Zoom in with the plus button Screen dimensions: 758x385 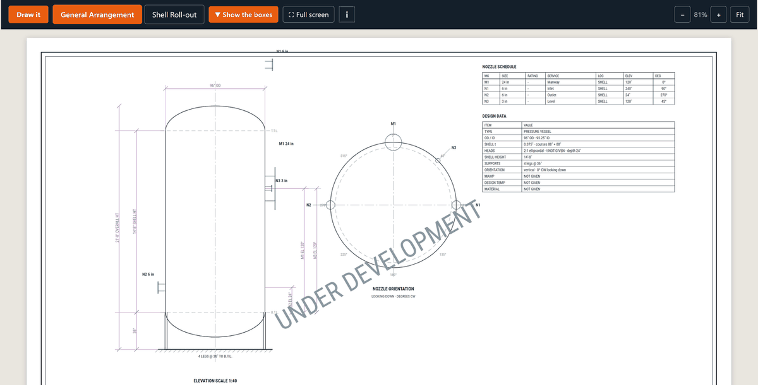719,14
